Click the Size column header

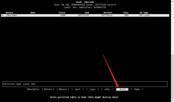(x=126, y=13)
